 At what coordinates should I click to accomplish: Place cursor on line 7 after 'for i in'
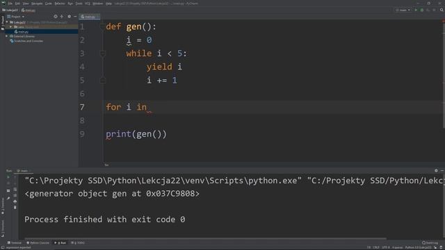click(x=147, y=107)
